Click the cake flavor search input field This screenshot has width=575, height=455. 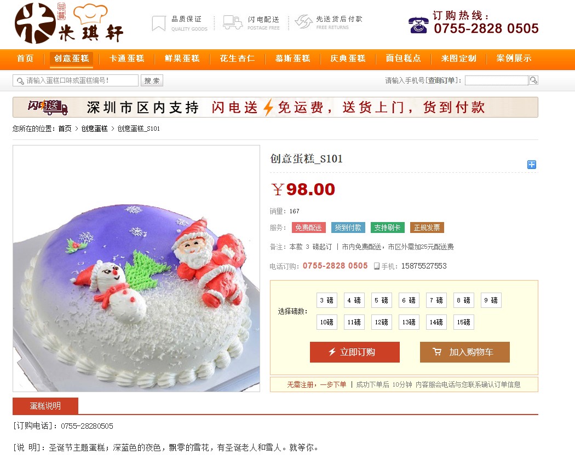76,80
